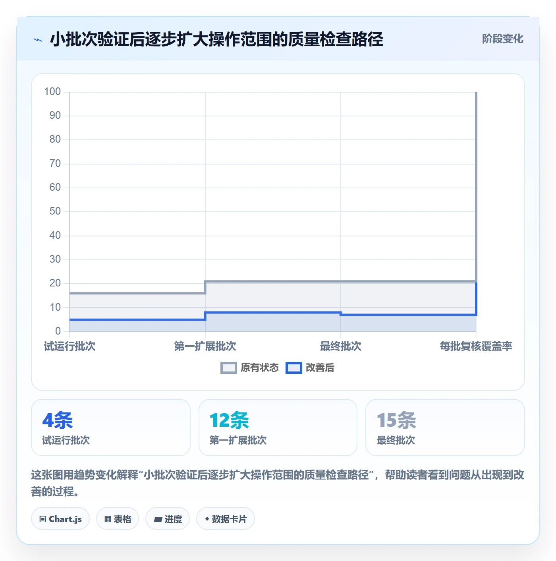Screen dimensions: 556x561
Task: Click the 第一扩展批次 x-axis label
Action: 205,346
